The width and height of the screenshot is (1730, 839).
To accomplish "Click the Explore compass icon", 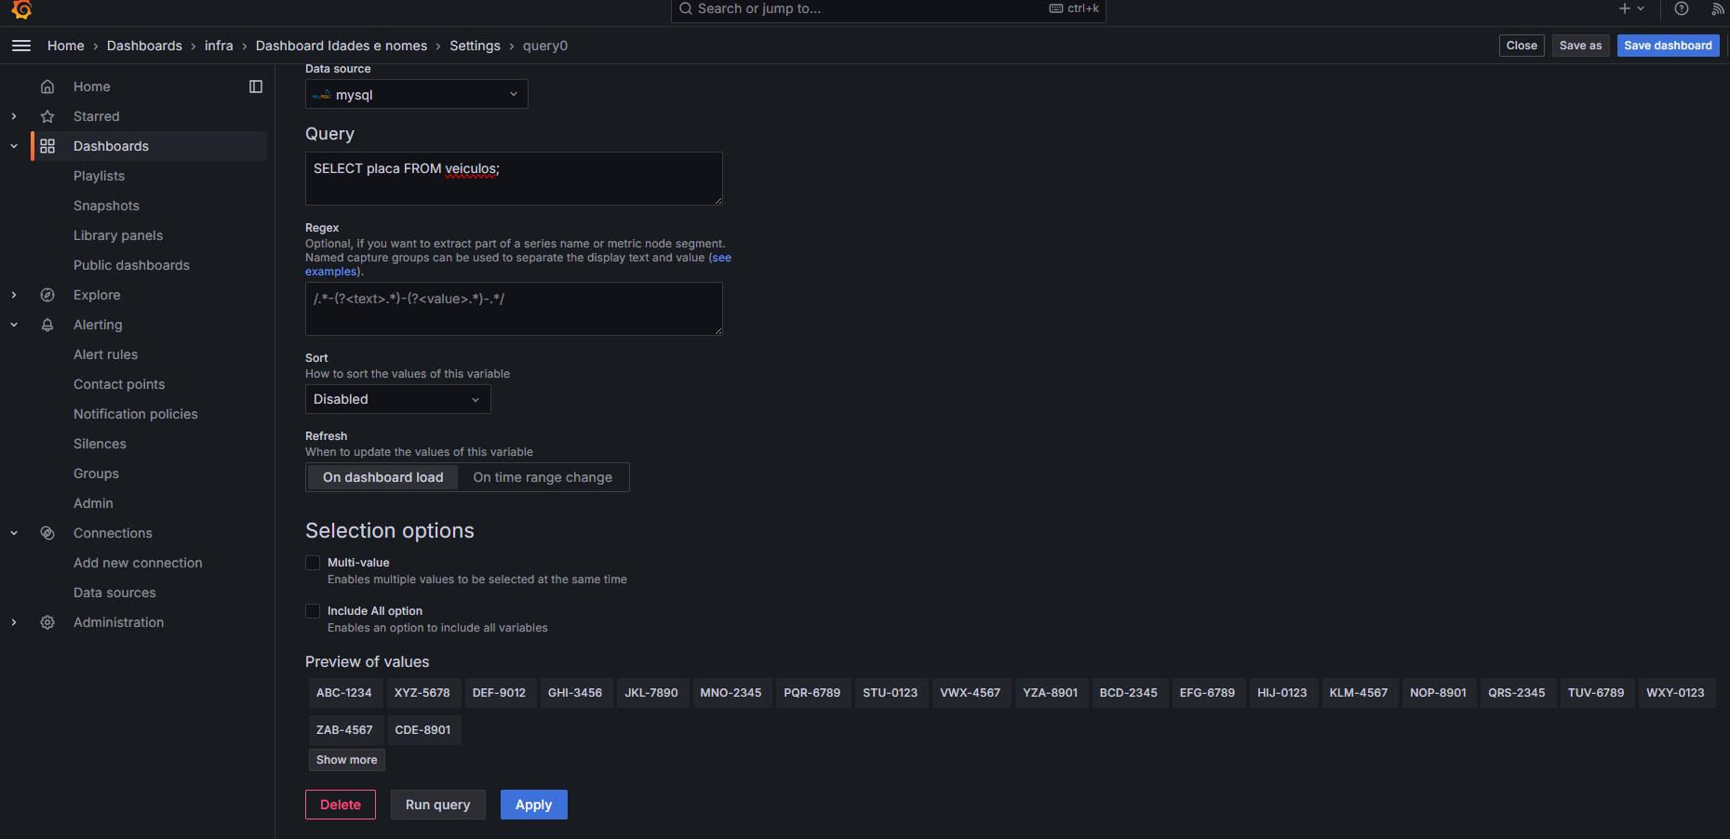I will (47, 295).
